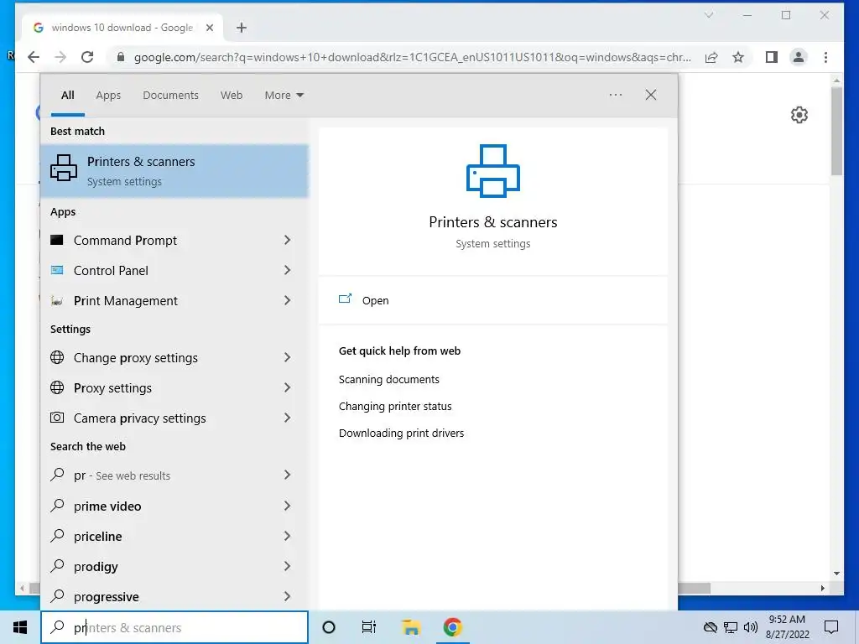The width and height of the screenshot is (859, 644).
Task: Click the Chrome taskbar icon
Action: pos(452,627)
